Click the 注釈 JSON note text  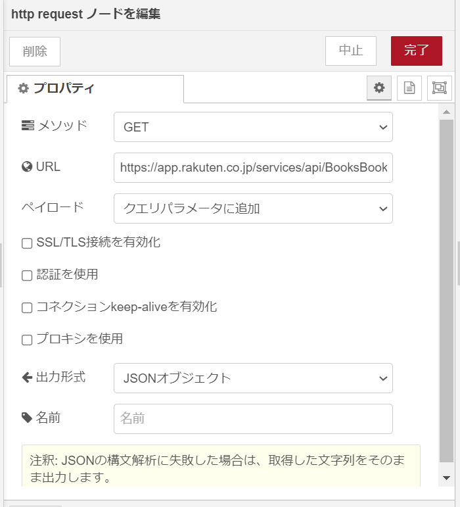(x=217, y=468)
